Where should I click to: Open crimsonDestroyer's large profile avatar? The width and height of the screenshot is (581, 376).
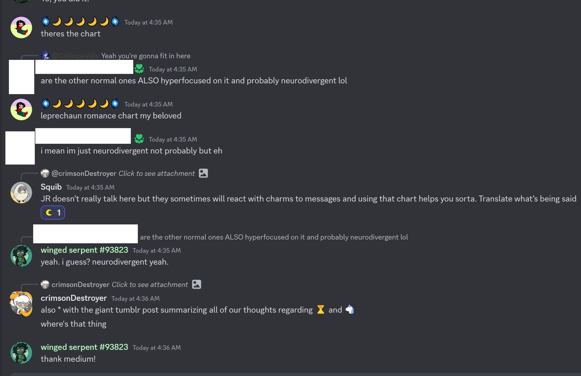coord(21,304)
